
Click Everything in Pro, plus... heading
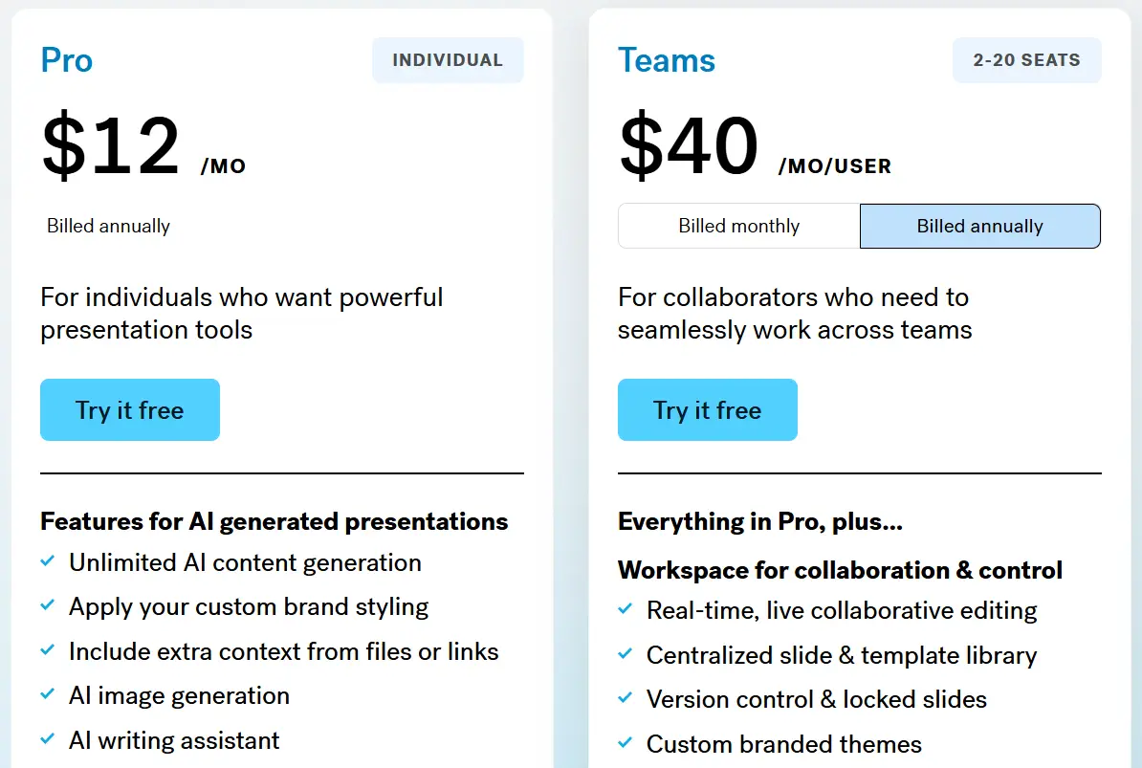click(760, 521)
